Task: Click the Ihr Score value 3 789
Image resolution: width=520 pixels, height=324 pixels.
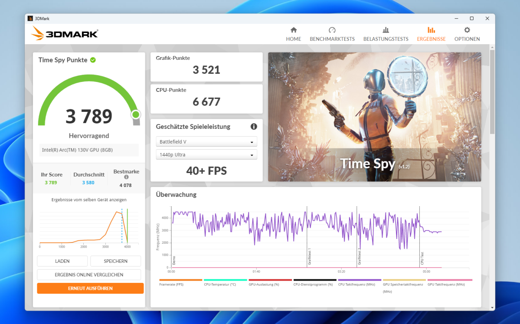Action: pyautogui.click(x=51, y=183)
